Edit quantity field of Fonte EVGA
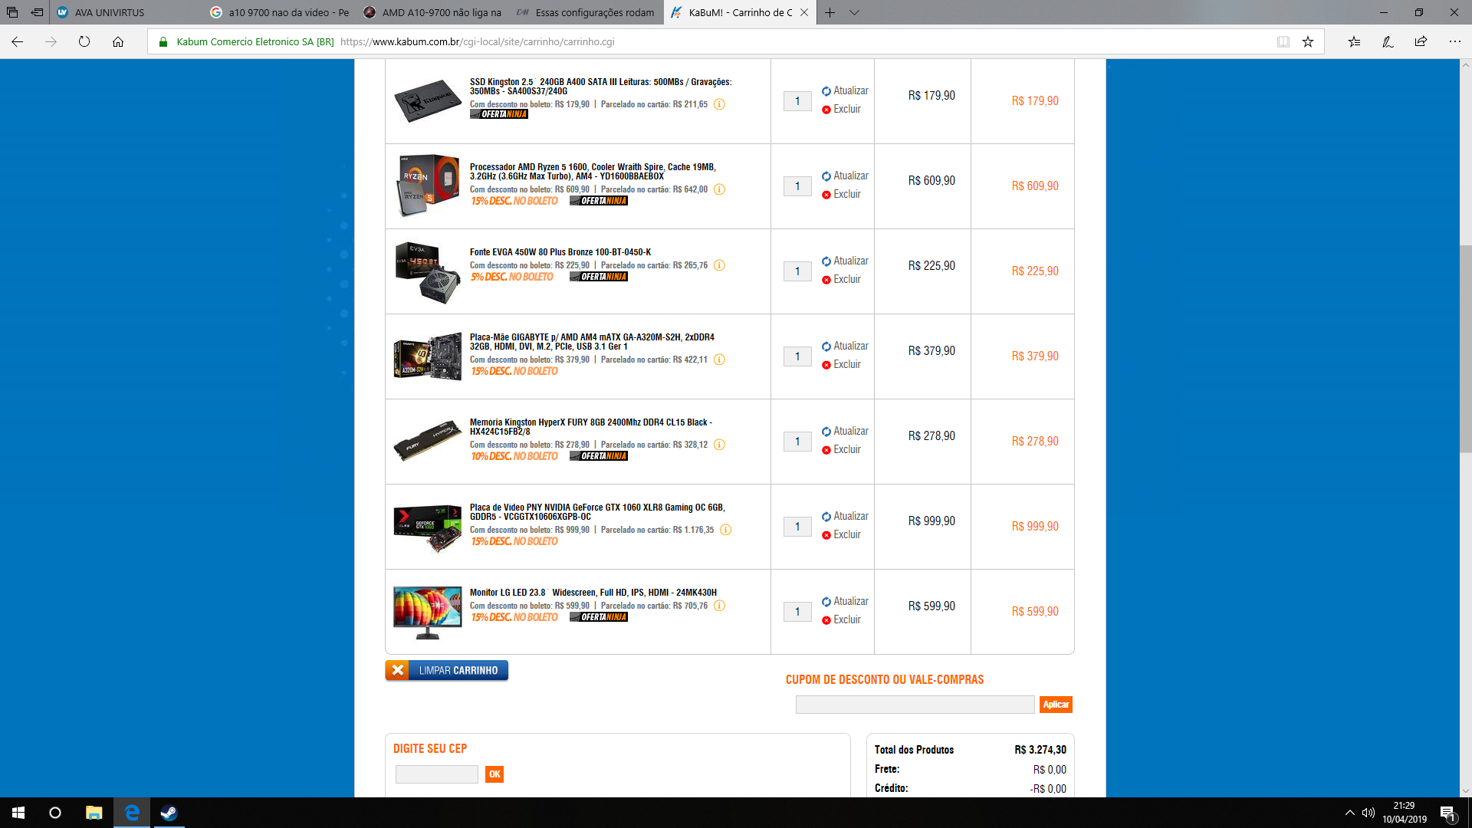The image size is (1472, 828). [797, 271]
